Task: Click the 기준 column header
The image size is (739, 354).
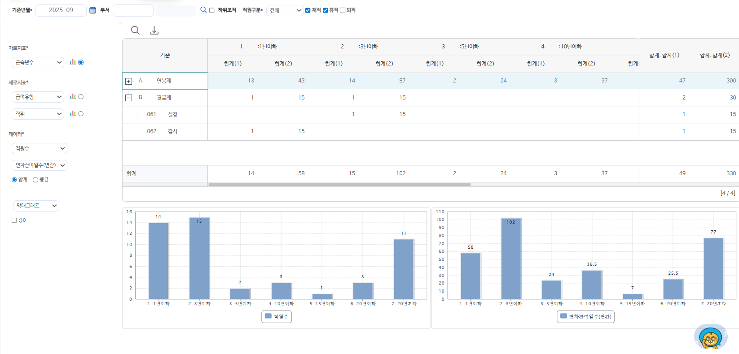Action: [165, 55]
